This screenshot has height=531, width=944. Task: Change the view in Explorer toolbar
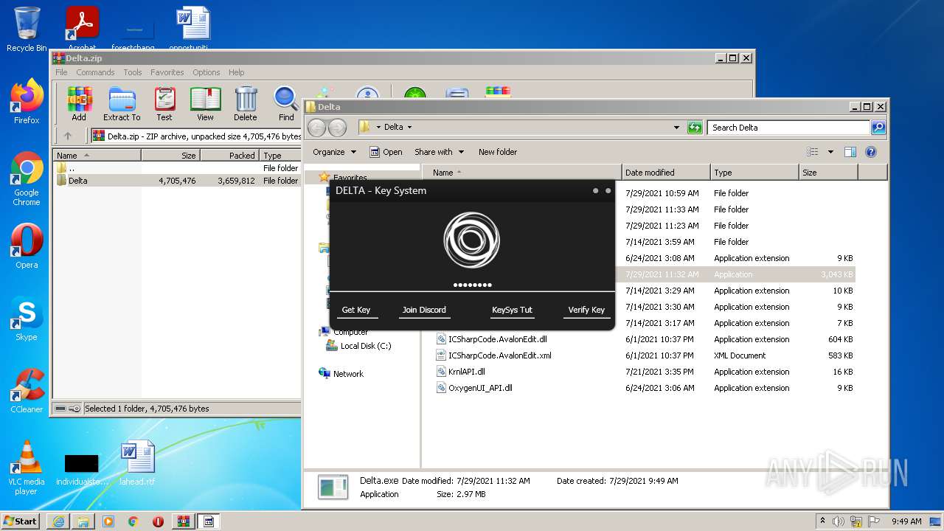pyautogui.click(x=813, y=152)
